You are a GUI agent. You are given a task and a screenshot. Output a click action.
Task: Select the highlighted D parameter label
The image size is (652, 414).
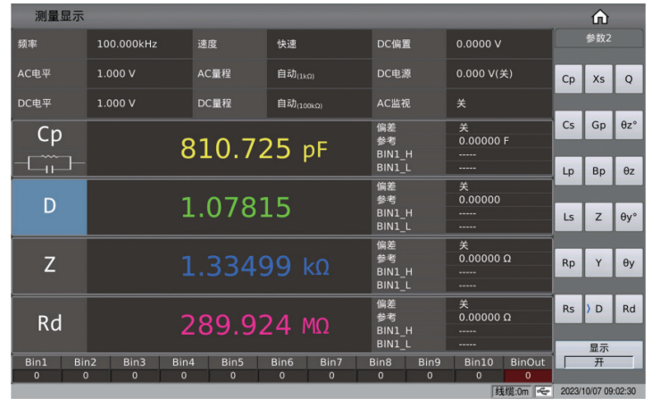tap(49, 206)
